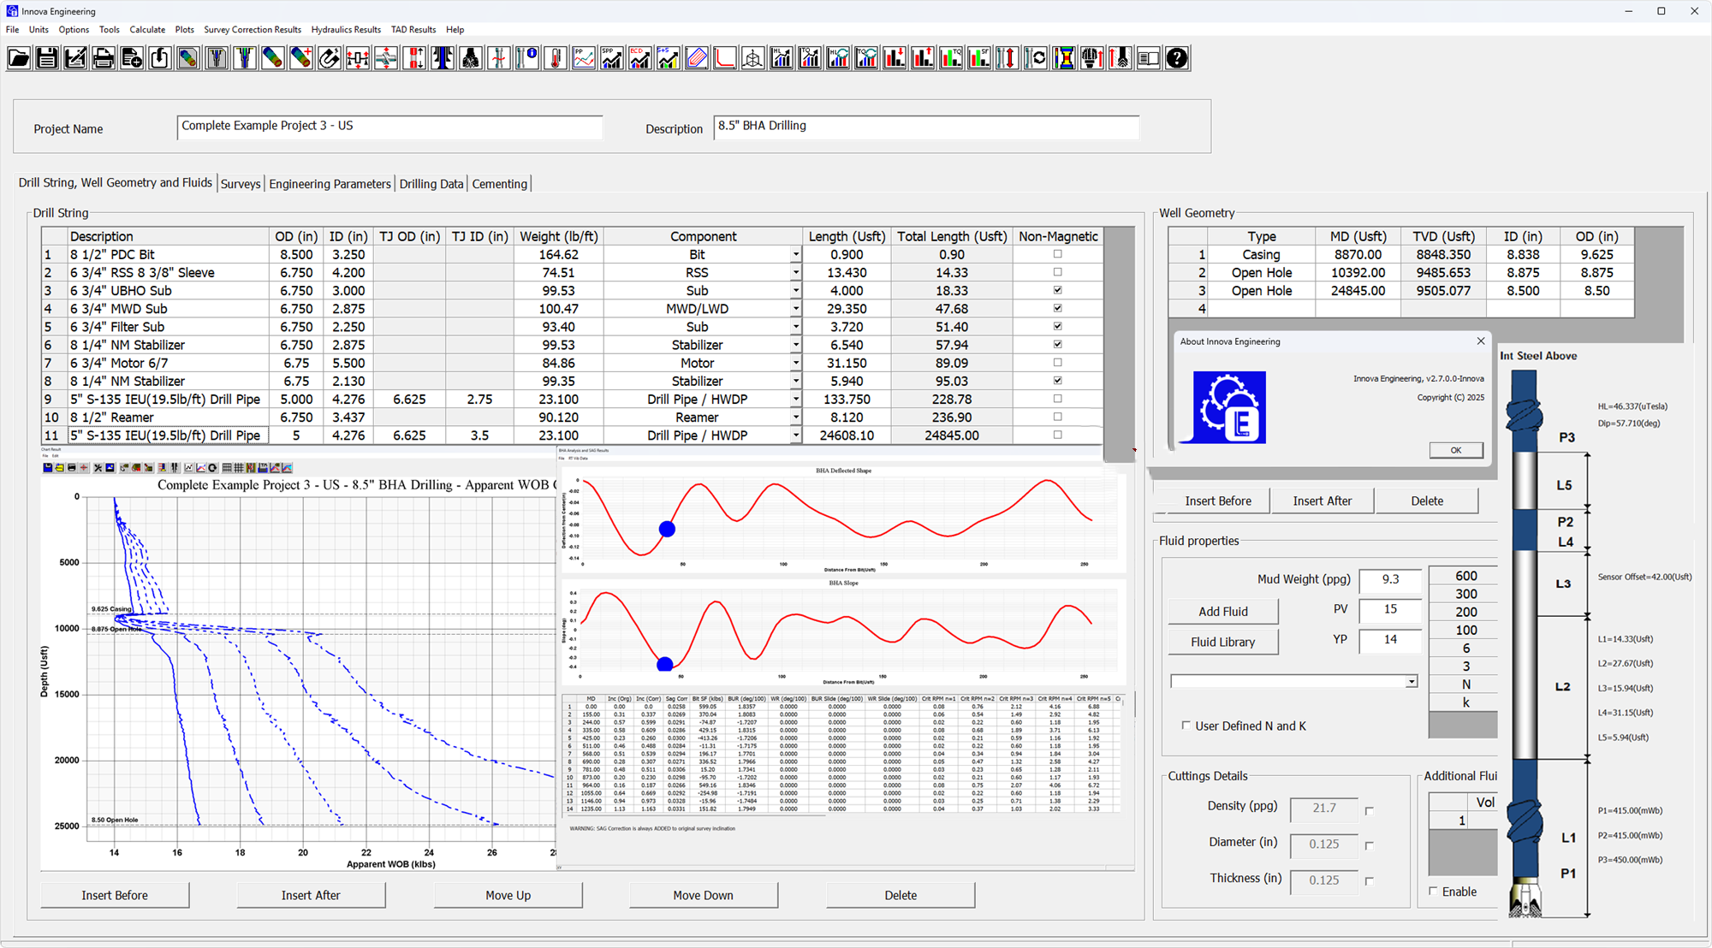Click the printer icon in toolbar
This screenshot has width=1712, height=948.
[104, 58]
